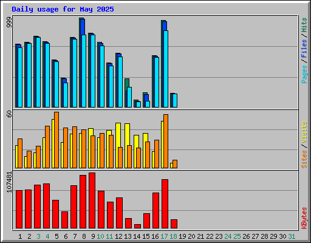Click the Sites legend label
The width and height of the screenshot is (311, 243).
pos(304,159)
